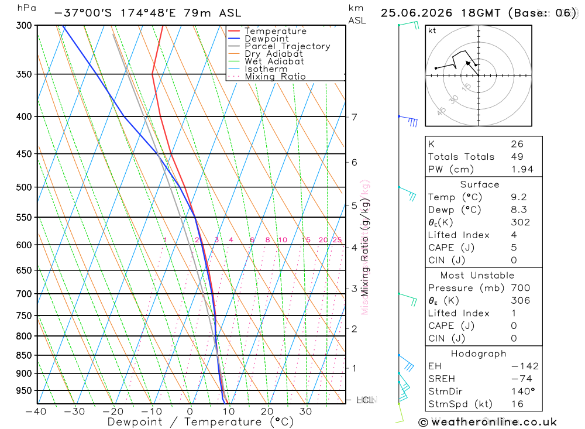Click the blue wind barb at 850 hPa

tap(407, 362)
